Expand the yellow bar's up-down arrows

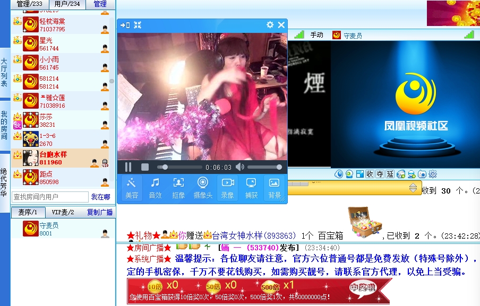tap(413, 188)
